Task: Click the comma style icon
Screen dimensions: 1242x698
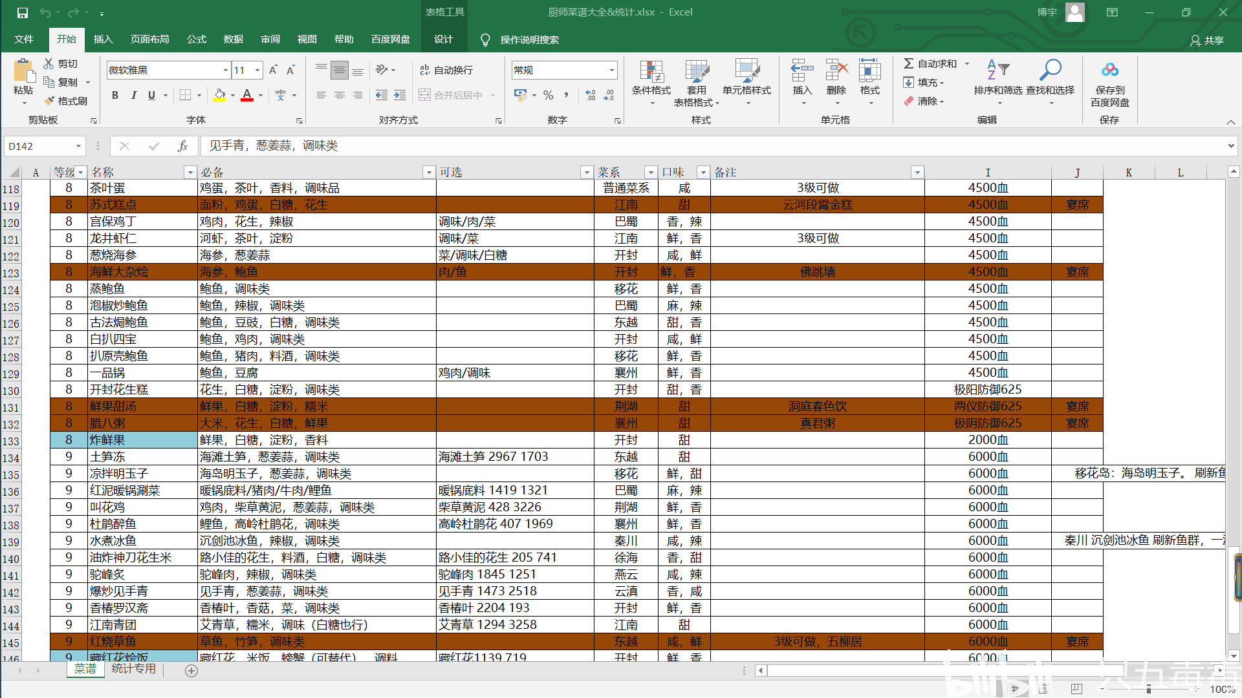Action: click(x=567, y=95)
